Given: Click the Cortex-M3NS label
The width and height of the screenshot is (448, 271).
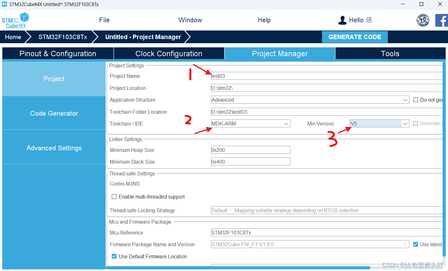Looking at the screenshot, I should 125,184.
